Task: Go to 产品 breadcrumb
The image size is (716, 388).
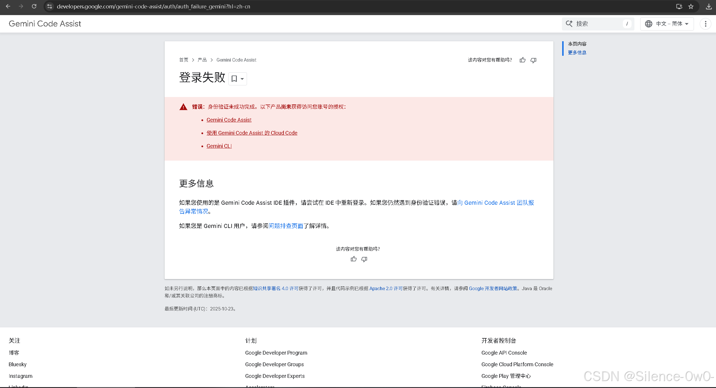Action: (x=202, y=60)
